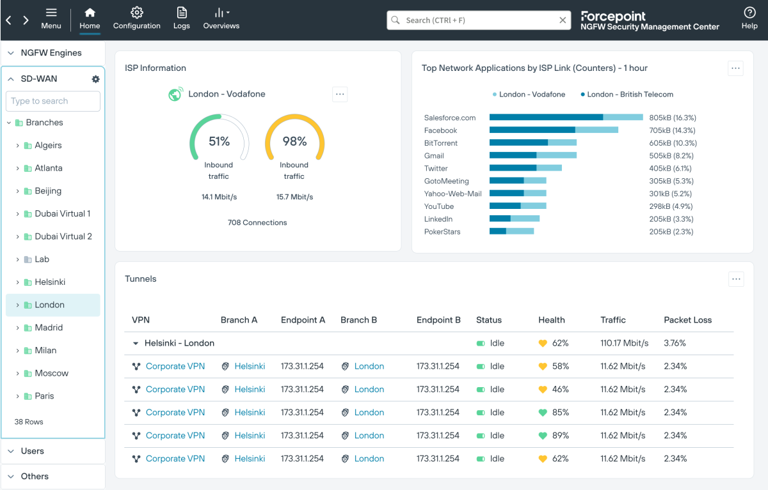This screenshot has width=768, height=490.
Task: Click the Idle status icon in the group row
Action: click(481, 344)
